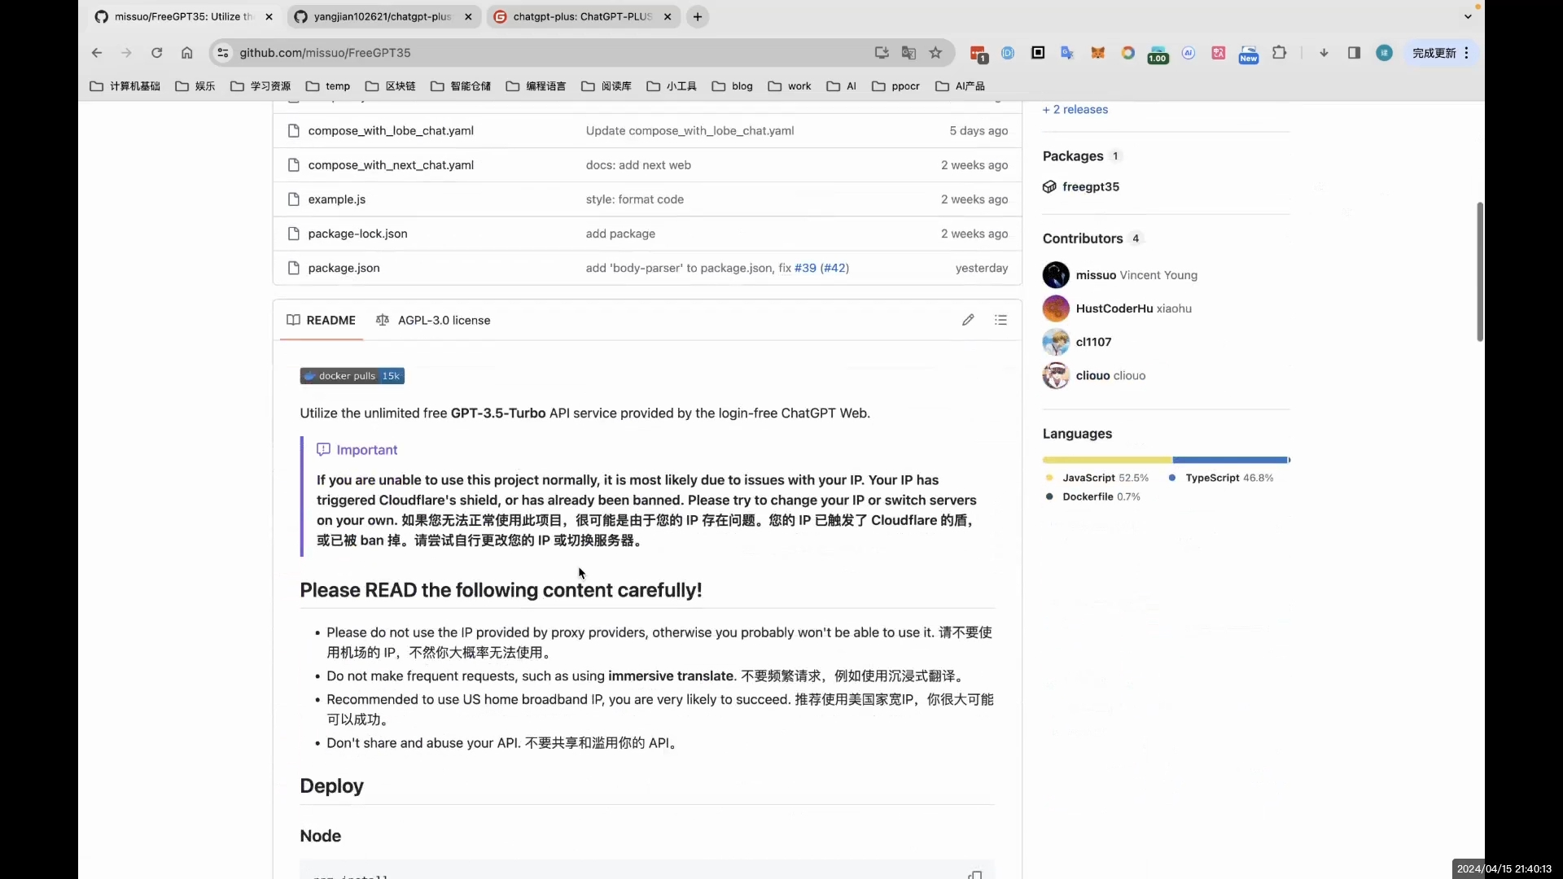Click the freegpt35 package icon
This screenshot has width=1563, height=879.
[1049, 186]
